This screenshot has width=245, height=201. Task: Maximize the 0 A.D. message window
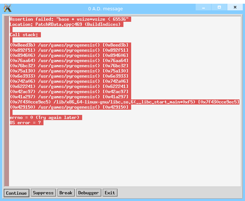coord(219,7)
